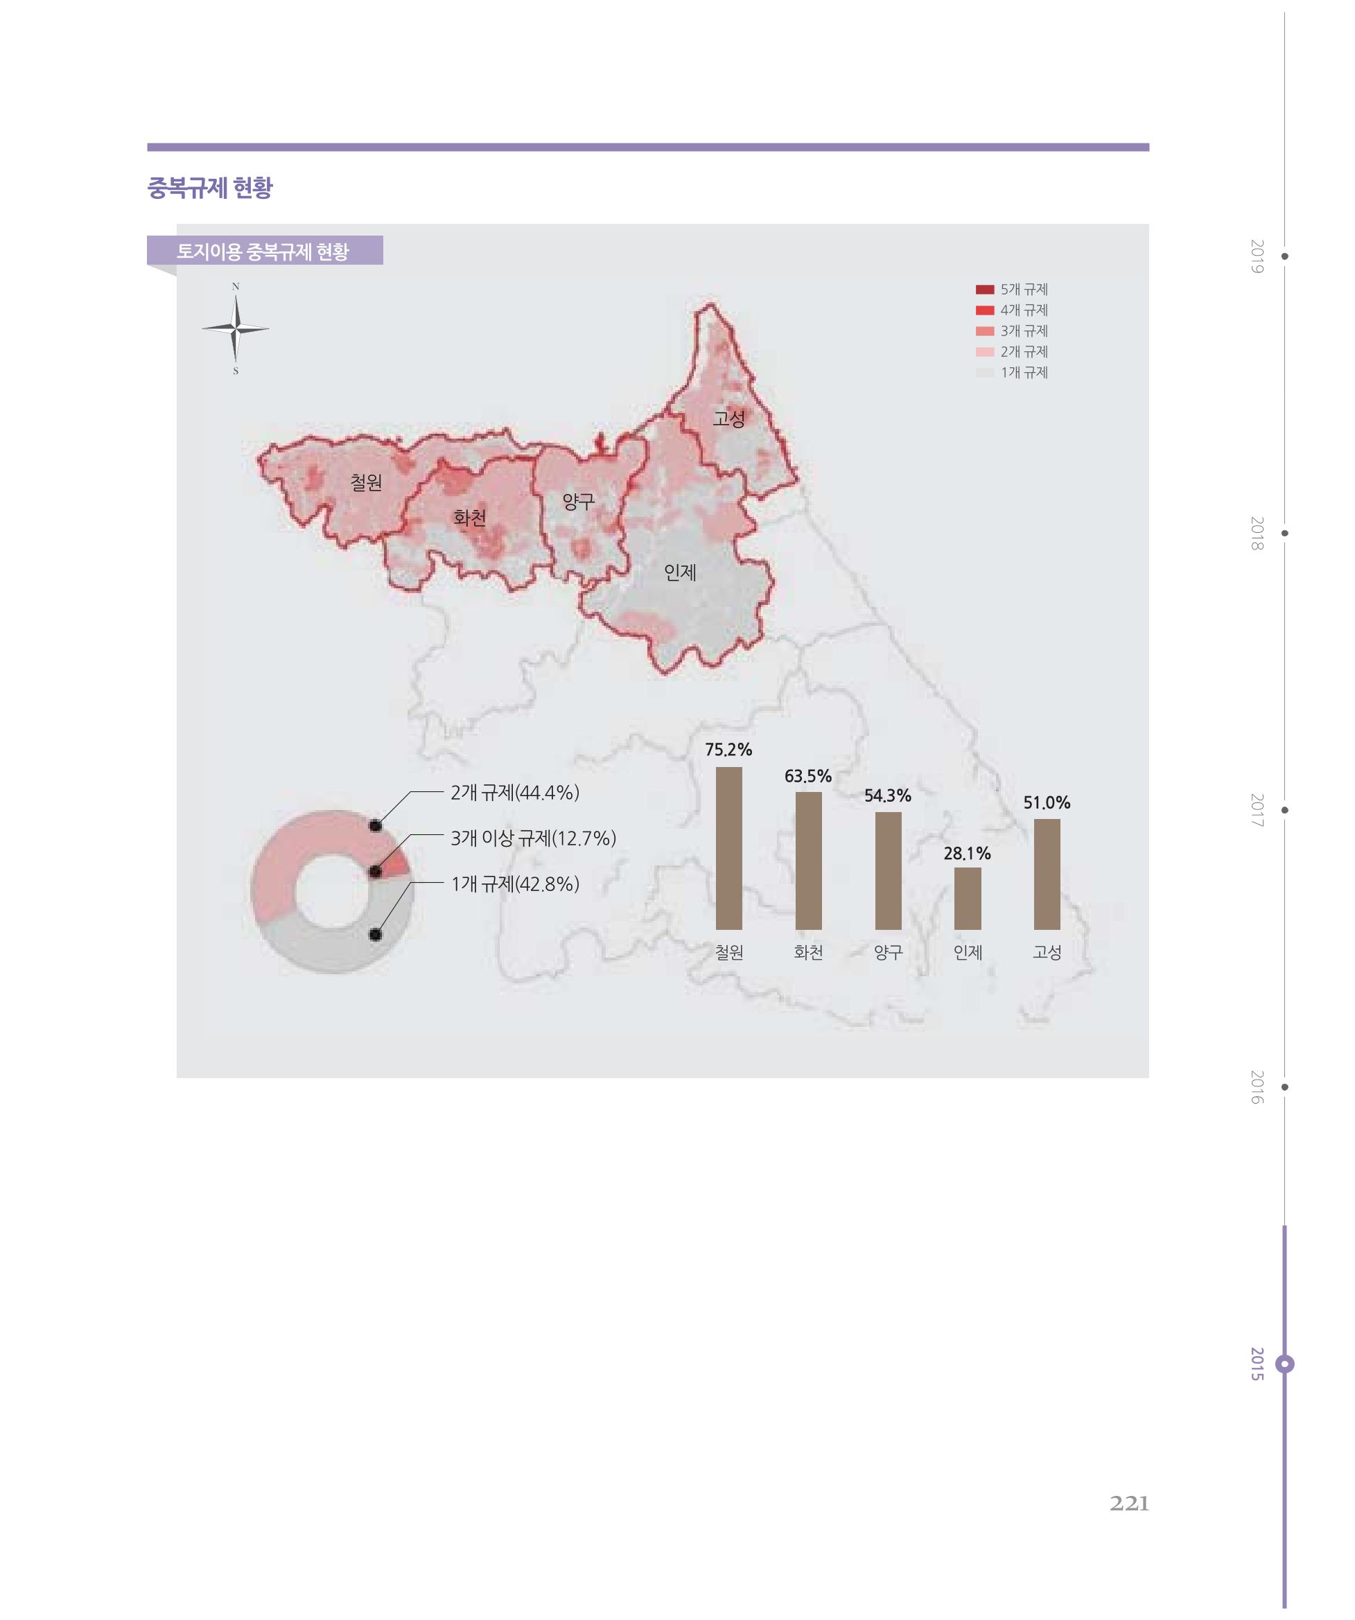
Task: Click the 화천 axis label under bar chart
Action: click(809, 953)
